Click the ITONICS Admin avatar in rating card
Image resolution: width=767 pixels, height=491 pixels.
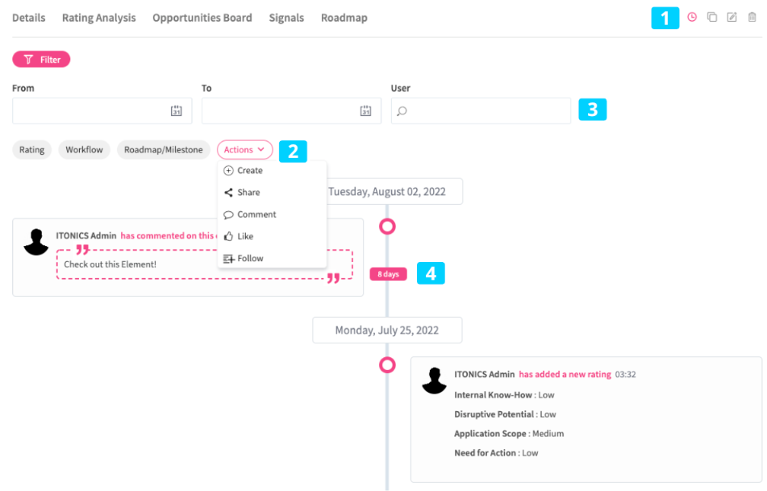435,381
